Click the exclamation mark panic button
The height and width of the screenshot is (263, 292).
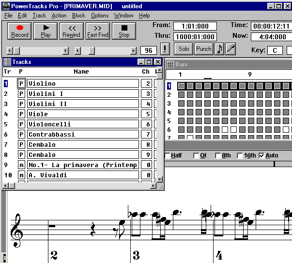(x=165, y=49)
